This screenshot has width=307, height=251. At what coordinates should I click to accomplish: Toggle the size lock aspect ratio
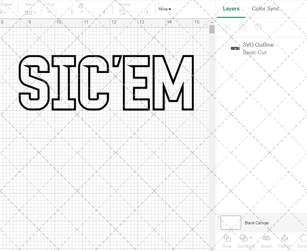point(81,6)
